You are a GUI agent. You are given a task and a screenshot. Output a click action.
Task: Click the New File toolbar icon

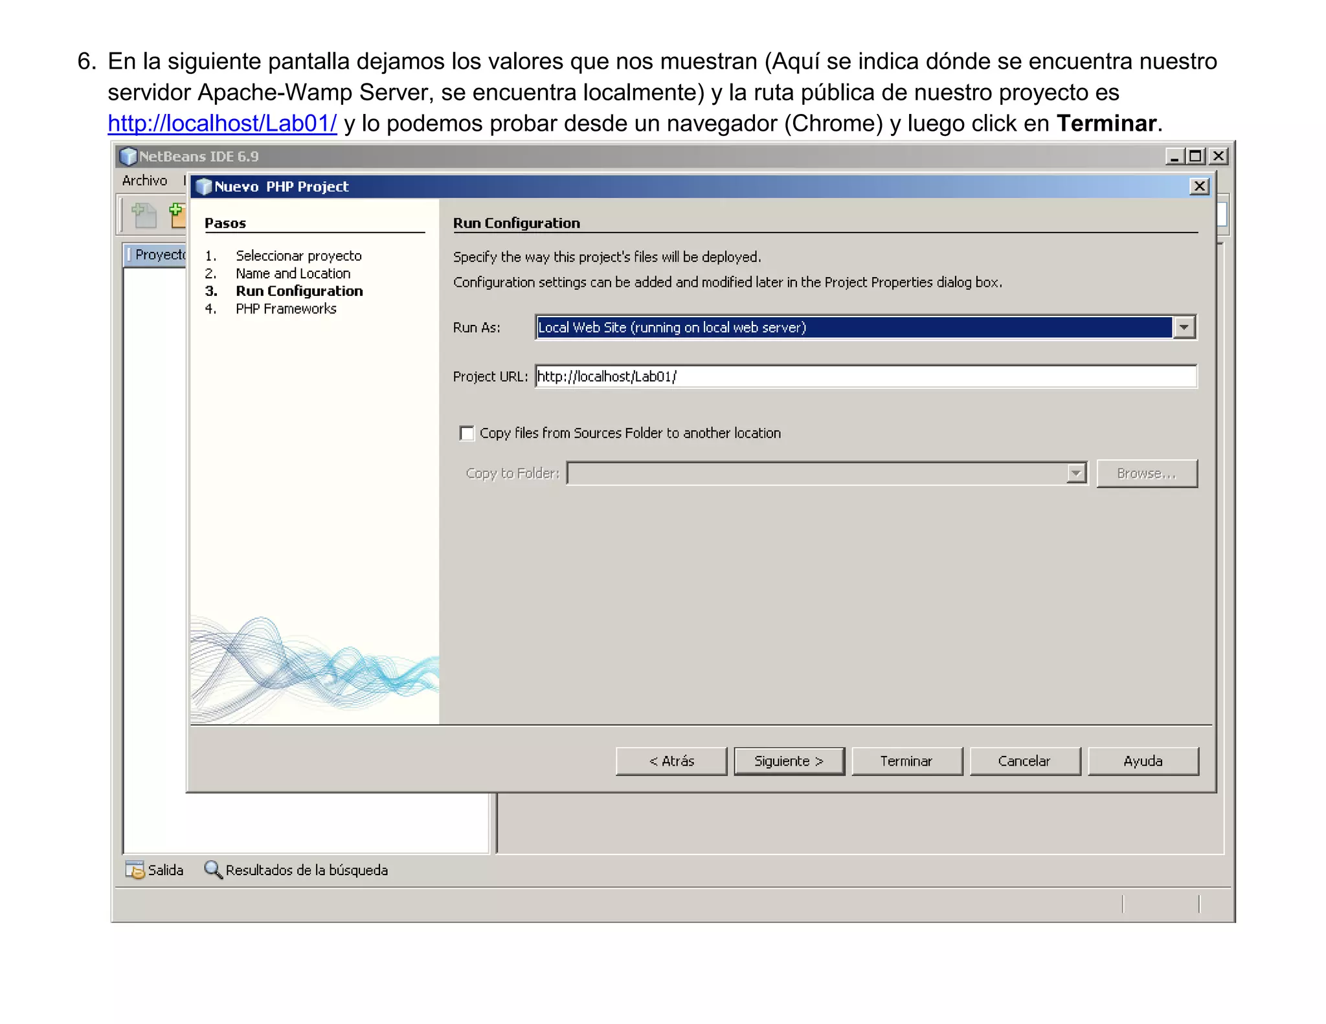pyautogui.click(x=144, y=216)
